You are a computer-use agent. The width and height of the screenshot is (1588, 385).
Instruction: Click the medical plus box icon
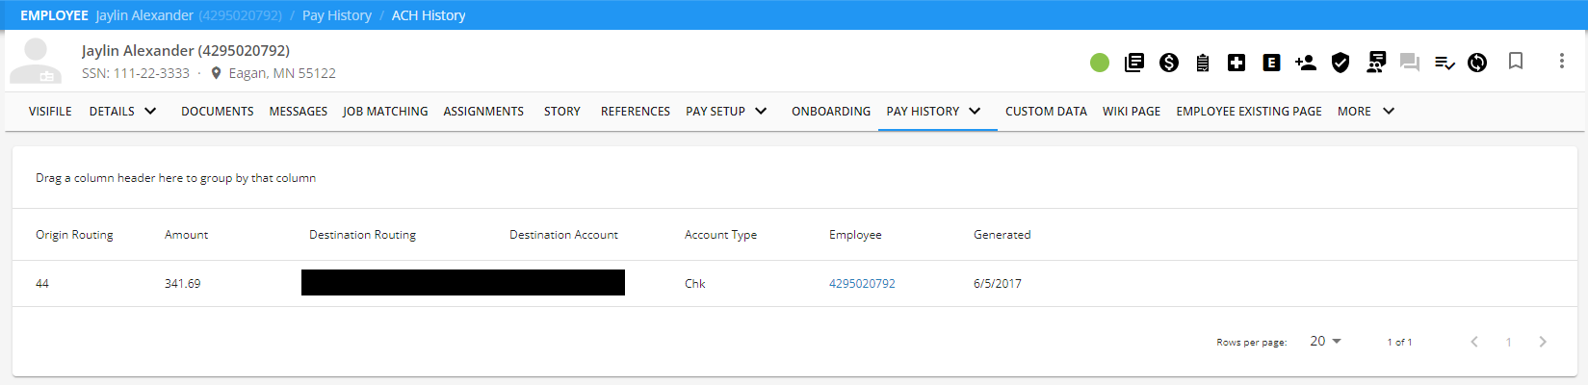[1237, 63]
